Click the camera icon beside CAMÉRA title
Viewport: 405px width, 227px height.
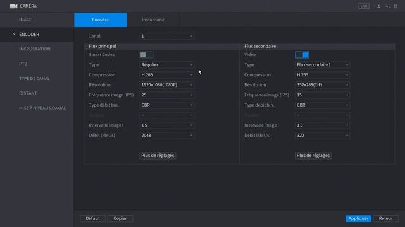point(13,6)
